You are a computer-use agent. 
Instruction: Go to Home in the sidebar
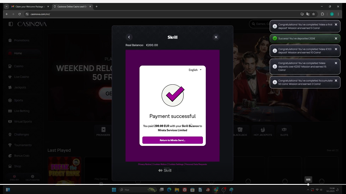[x=18, y=53]
